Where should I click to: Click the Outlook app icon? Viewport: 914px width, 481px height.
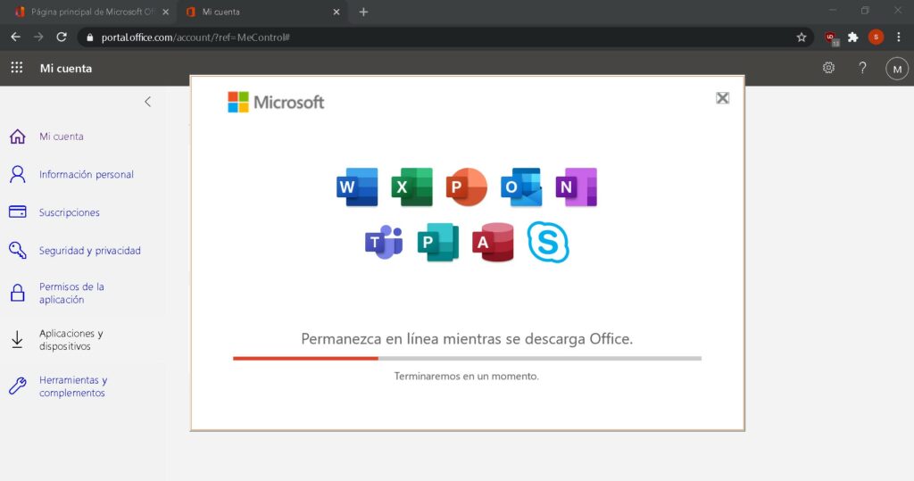(x=521, y=187)
